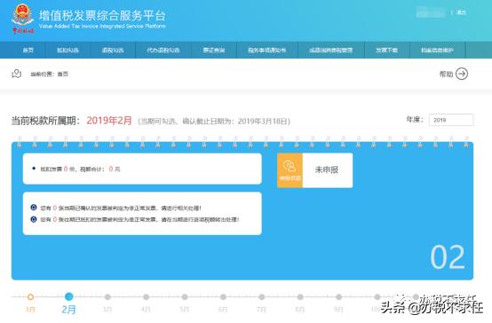Open the 档案信息维护 navigation tab
This screenshot has width=492, height=323.
[x=437, y=51]
